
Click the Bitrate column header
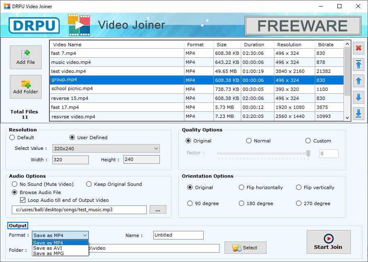(329, 44)
